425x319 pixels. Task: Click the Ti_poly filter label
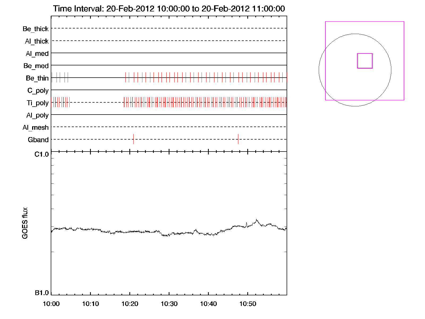[x=37, y=103]
